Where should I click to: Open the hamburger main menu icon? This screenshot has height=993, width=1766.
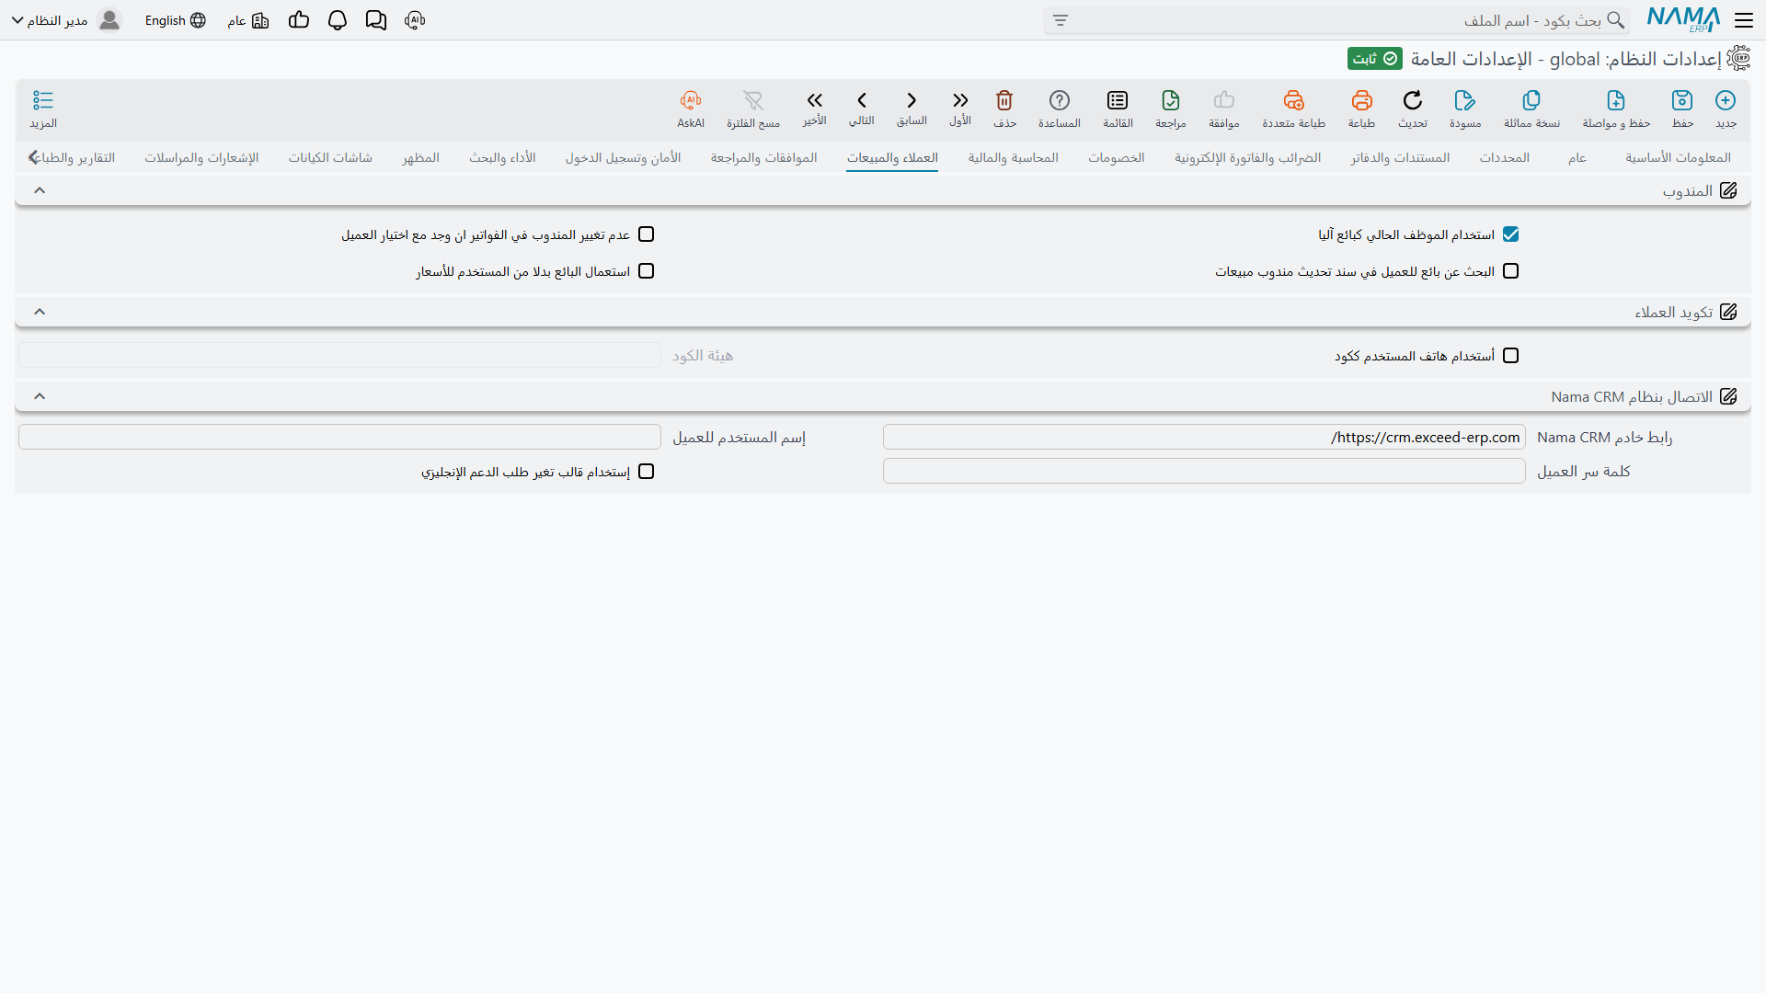click(x=1744, y=20)
